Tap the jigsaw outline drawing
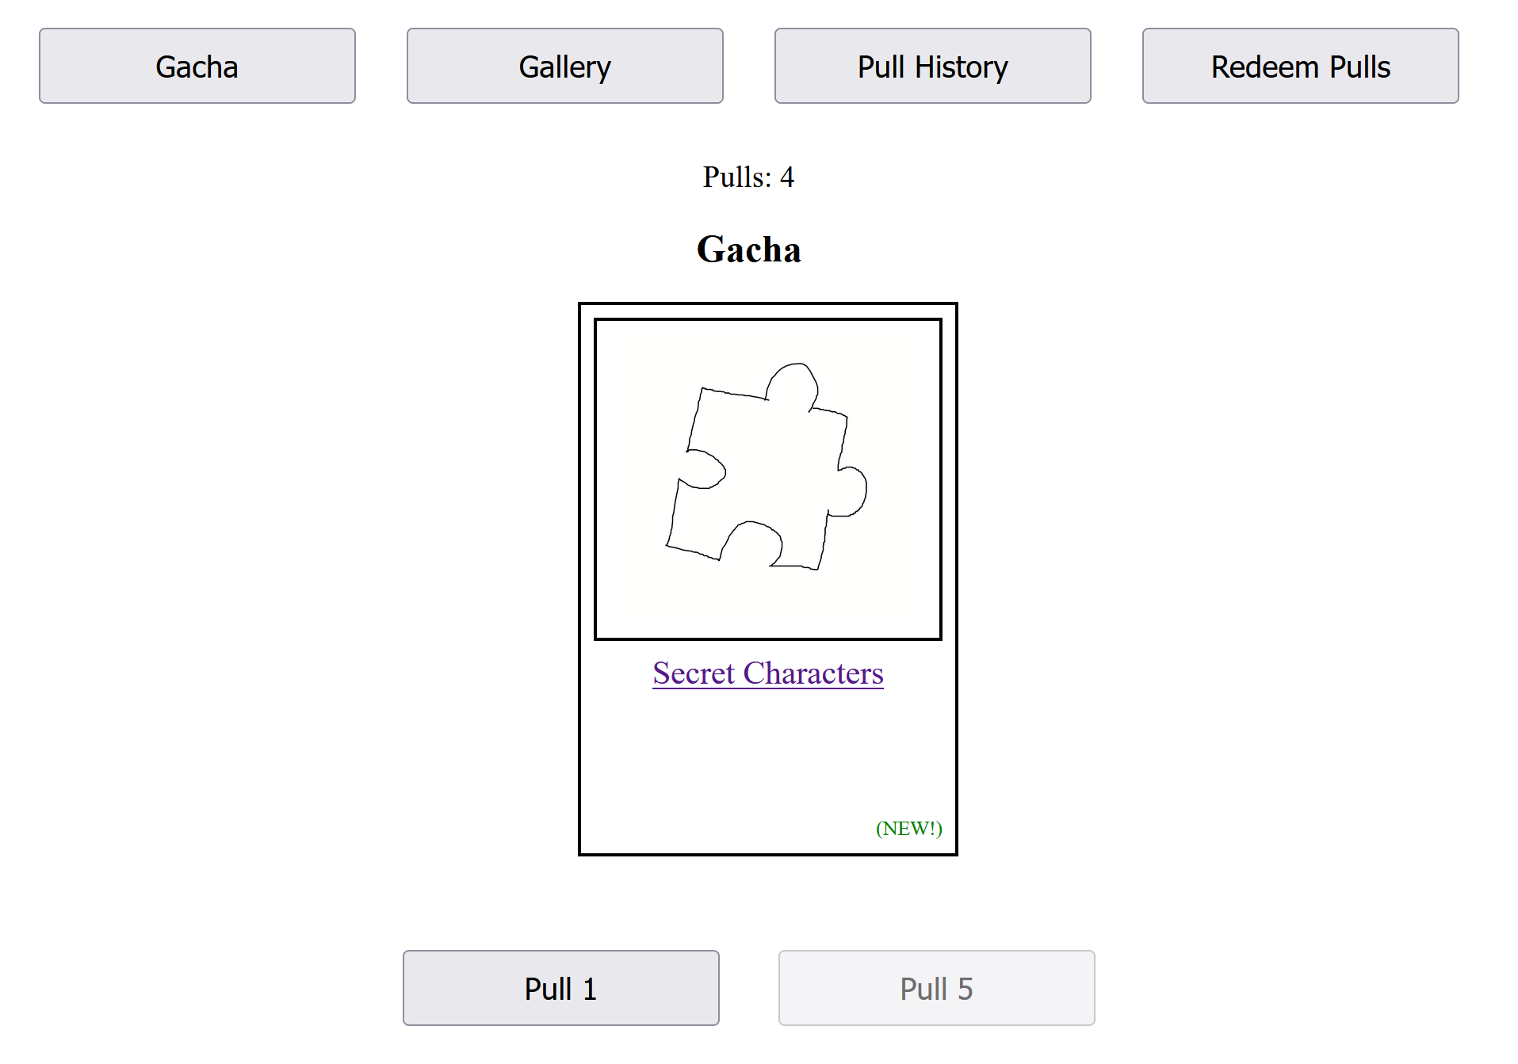 (x=767, y=467)
